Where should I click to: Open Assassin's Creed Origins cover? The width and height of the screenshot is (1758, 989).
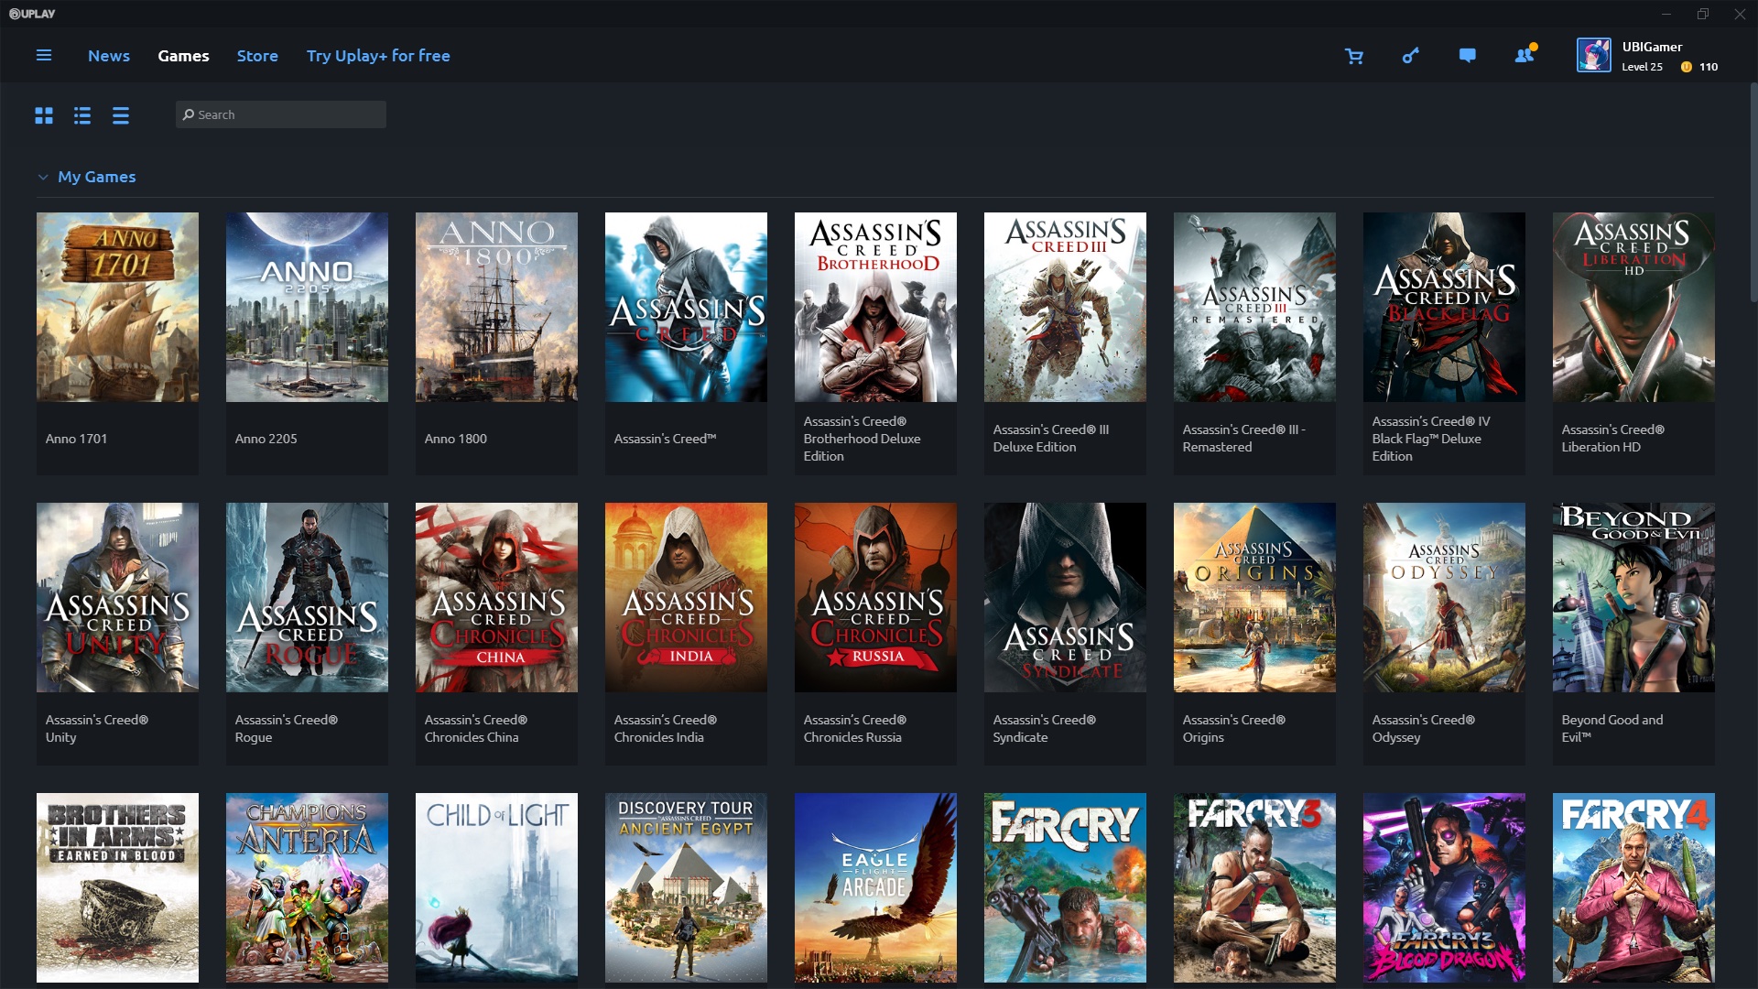[1254, 597]
